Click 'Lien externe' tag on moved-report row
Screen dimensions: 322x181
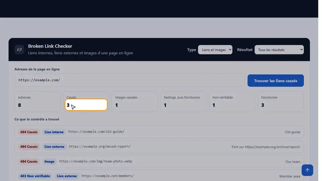(54, 146)
